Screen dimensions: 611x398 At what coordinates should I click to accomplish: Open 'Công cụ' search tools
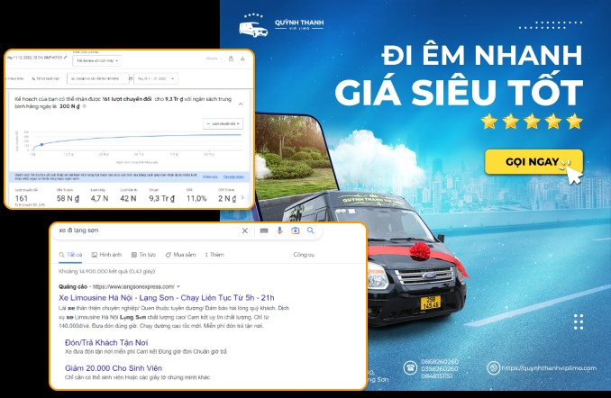tap(304, 255)
